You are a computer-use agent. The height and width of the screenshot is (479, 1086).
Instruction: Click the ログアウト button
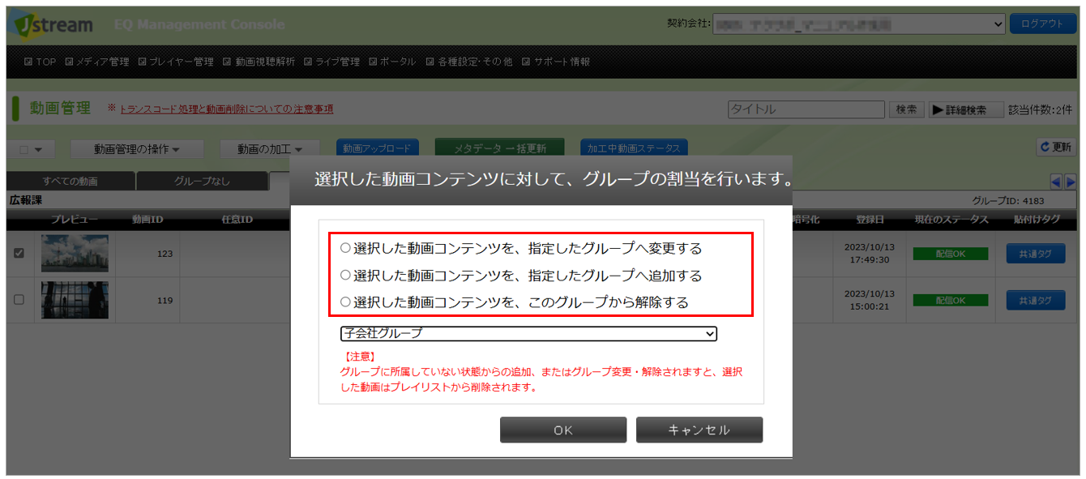point(1042,24)
